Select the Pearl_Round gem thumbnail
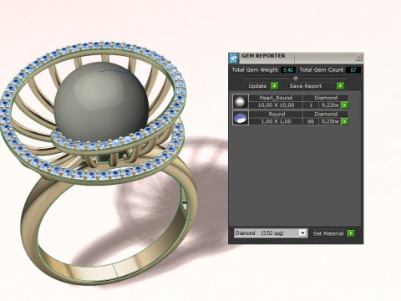Viewport: 401px width, 301px height. 241,102
